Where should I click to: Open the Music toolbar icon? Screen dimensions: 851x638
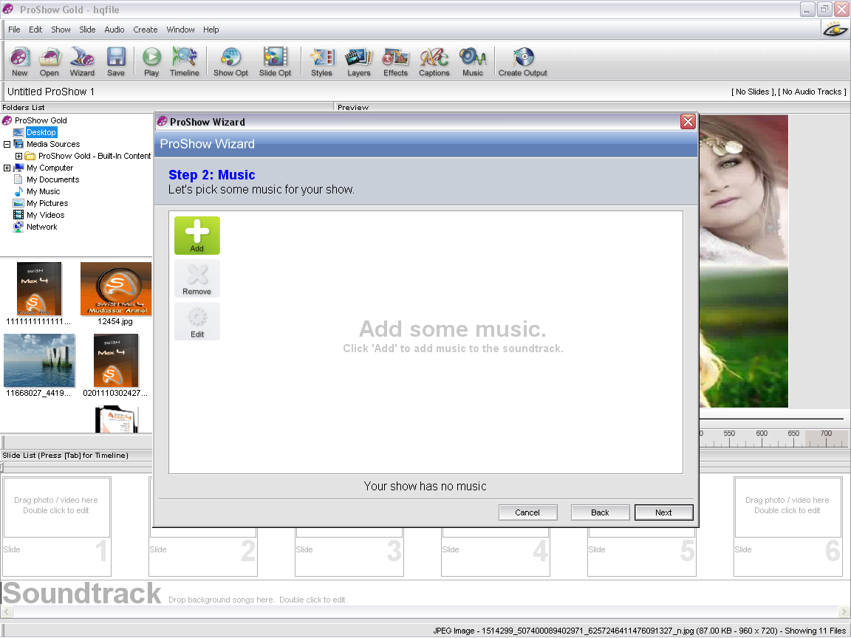(x=473, y=61)
